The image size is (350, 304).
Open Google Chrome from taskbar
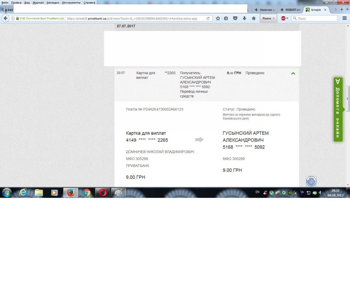(x=87, y=193)
